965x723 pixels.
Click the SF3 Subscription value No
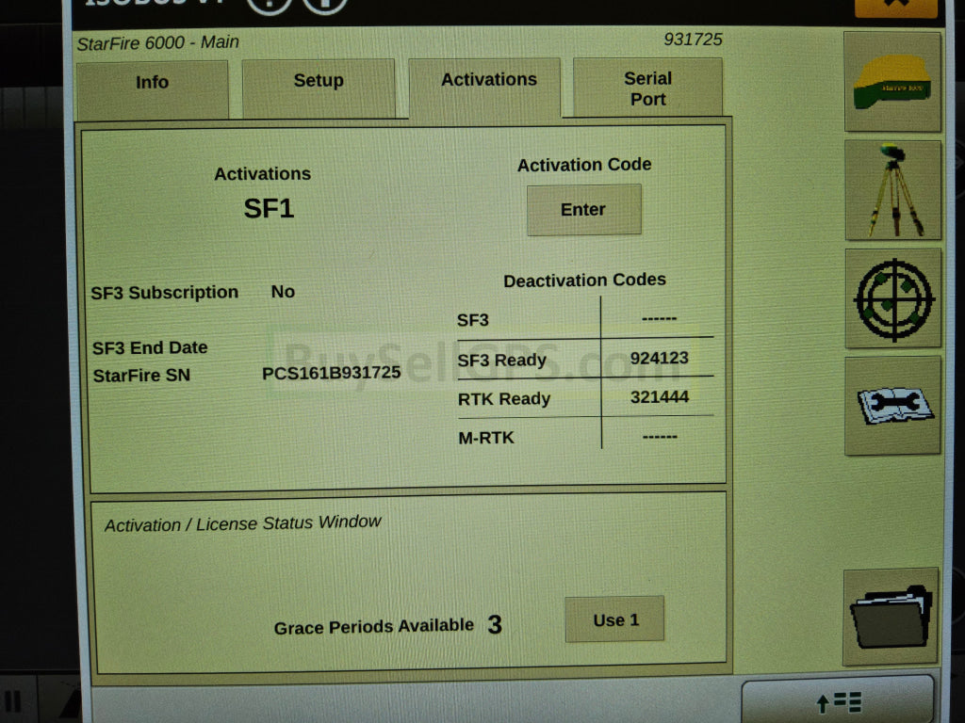[x=283, y=292]
